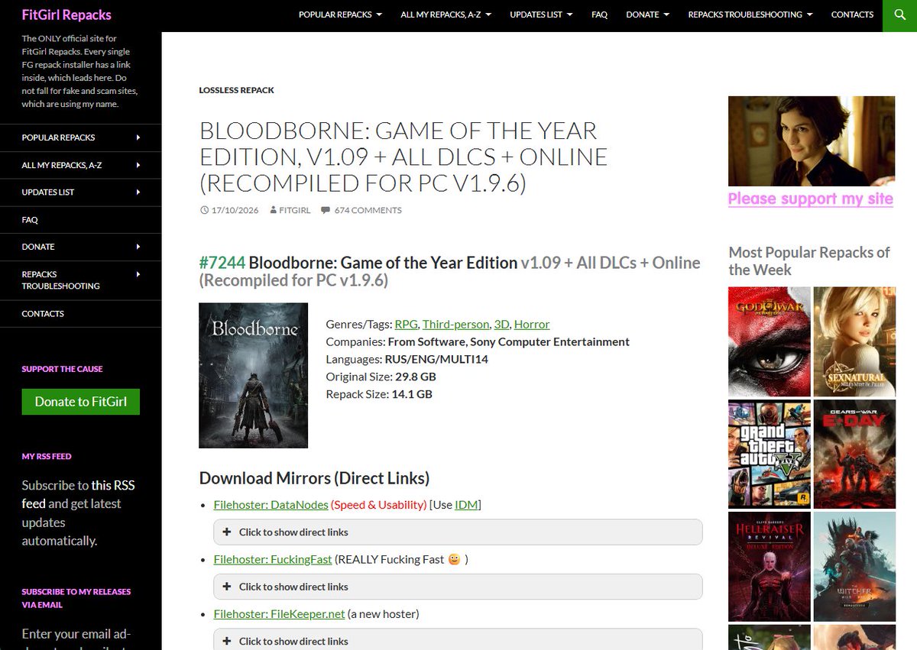The image size is (917, 650).
Task: Click the Donate to FitGirl button
Action: pos(81,402)
